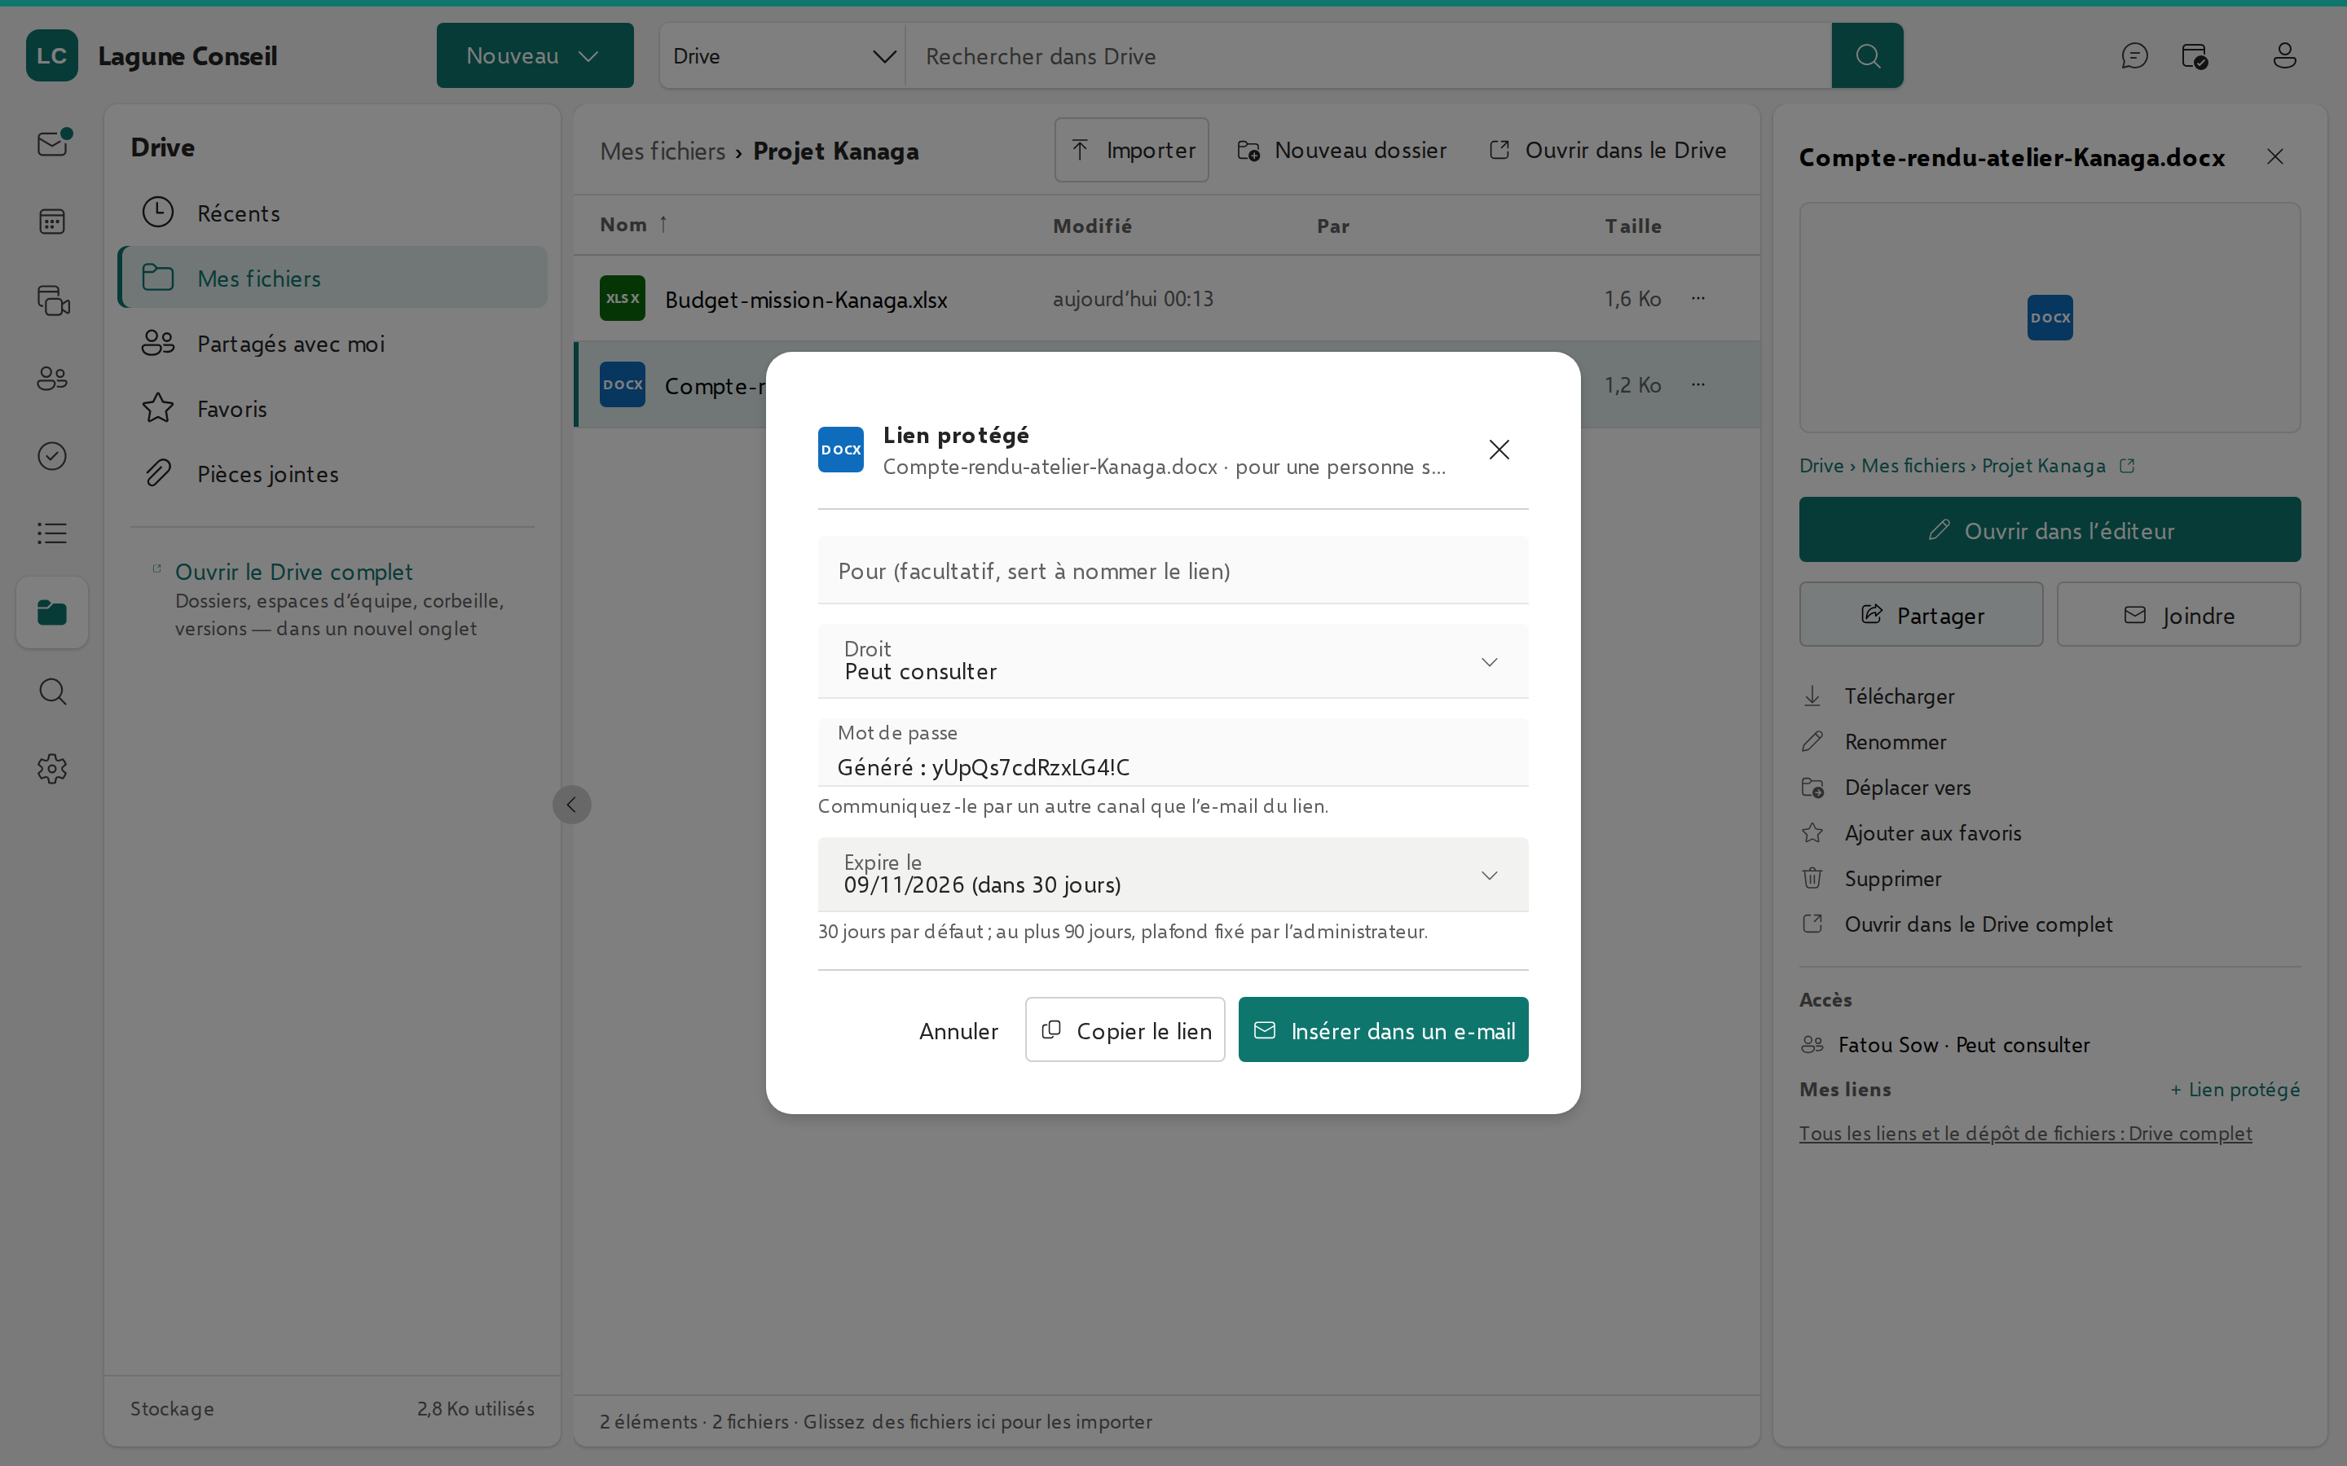Select Pièces jointes in Drive sidebar

click(332, 473)
